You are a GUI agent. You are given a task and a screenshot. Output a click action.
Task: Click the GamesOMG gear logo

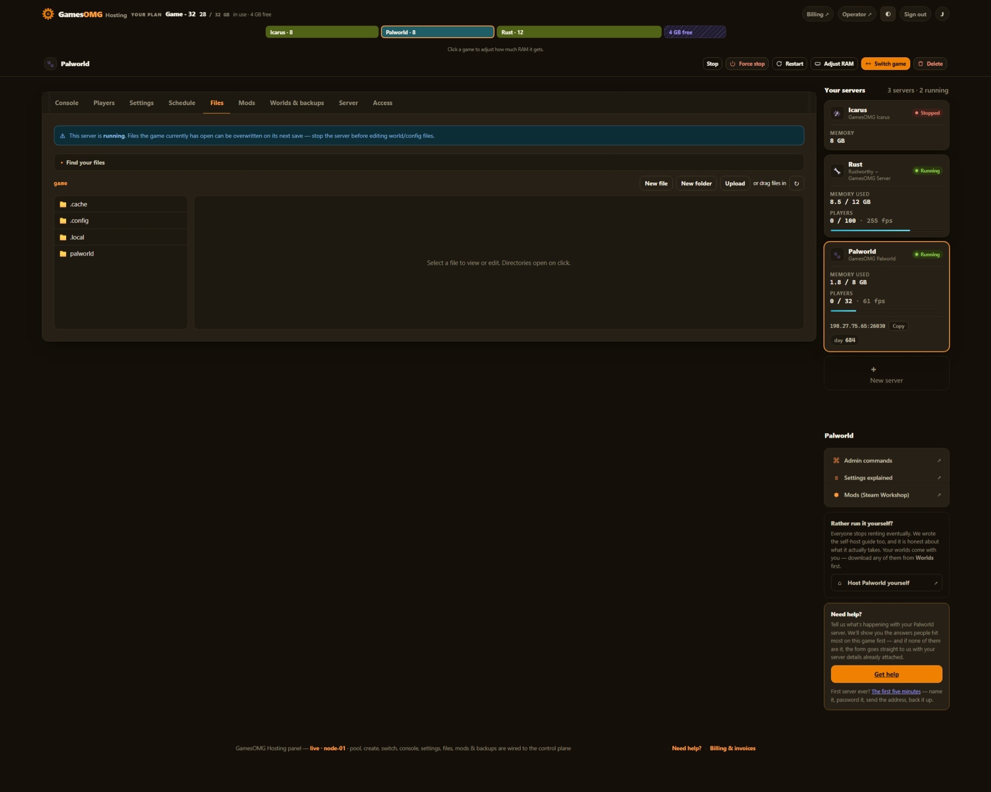click(48, 14)
